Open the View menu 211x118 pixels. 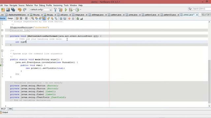point(6,5)
